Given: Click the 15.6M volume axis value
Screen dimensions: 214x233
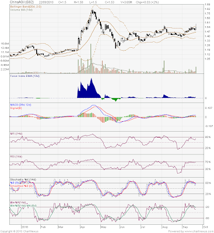Looking at the screenshot, I should coord(5,44).
